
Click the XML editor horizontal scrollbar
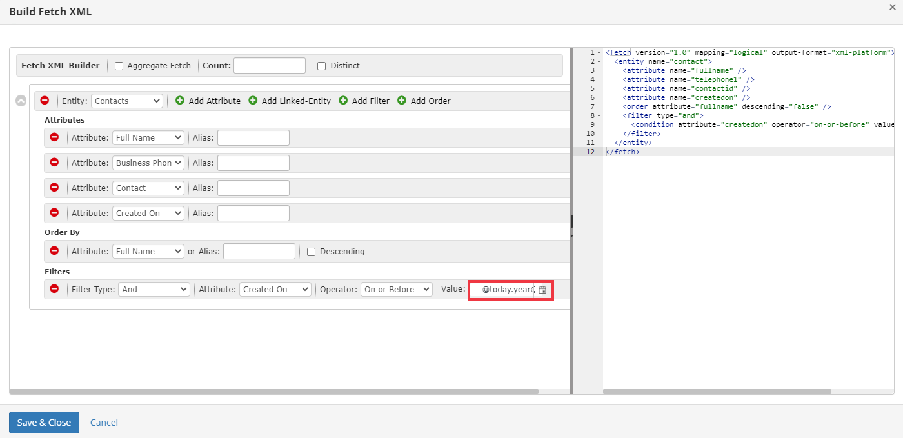point(717,392)
